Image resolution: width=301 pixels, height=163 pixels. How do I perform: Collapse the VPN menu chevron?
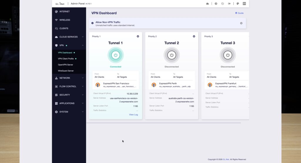coord(83,45)
